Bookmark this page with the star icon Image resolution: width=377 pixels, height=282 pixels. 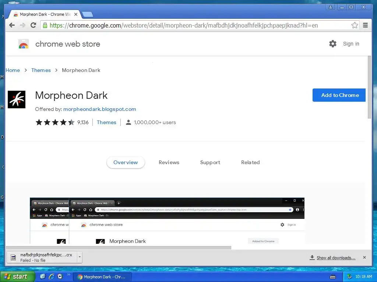click(x=355, y=25)
